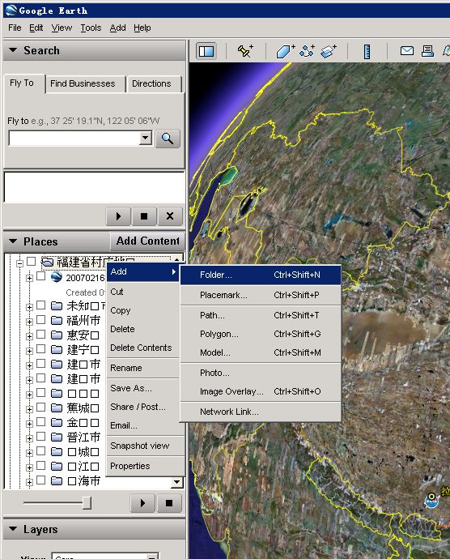Click the Add Image Overlay icon

[328, 51]
